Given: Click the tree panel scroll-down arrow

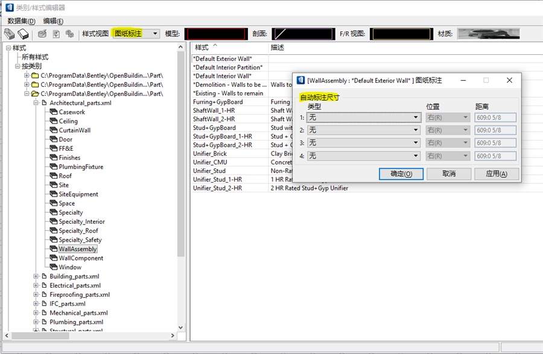Looking at the screenshot, I should 181,327.
